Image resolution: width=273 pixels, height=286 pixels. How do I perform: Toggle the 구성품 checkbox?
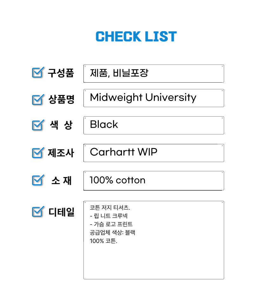point(37,73)
